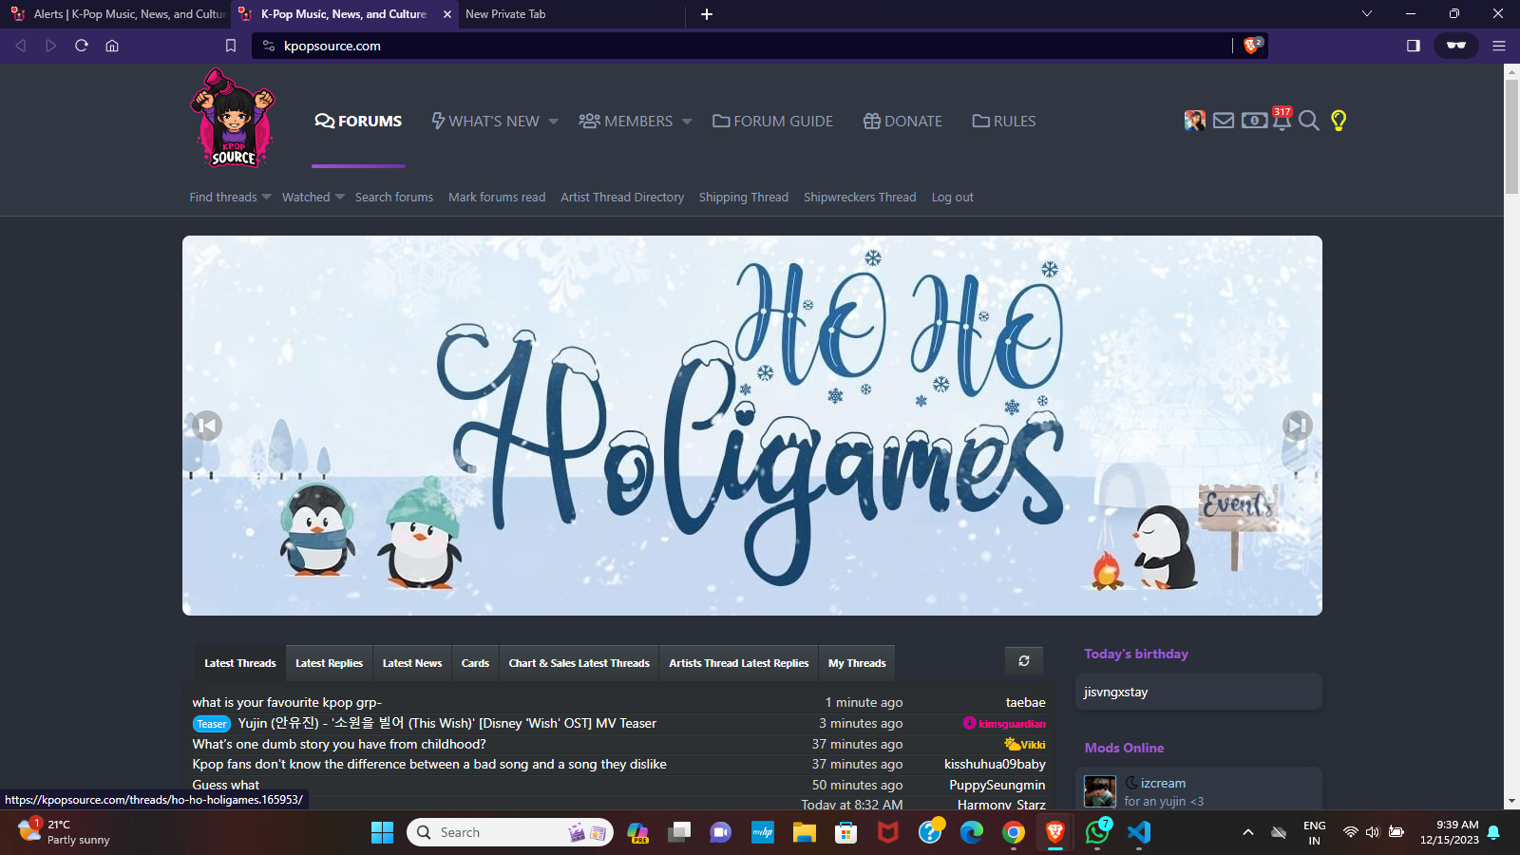Close the K-Pop Music active tab
The width and height of the screenshot is (1520, 855).
pos(447,14)
